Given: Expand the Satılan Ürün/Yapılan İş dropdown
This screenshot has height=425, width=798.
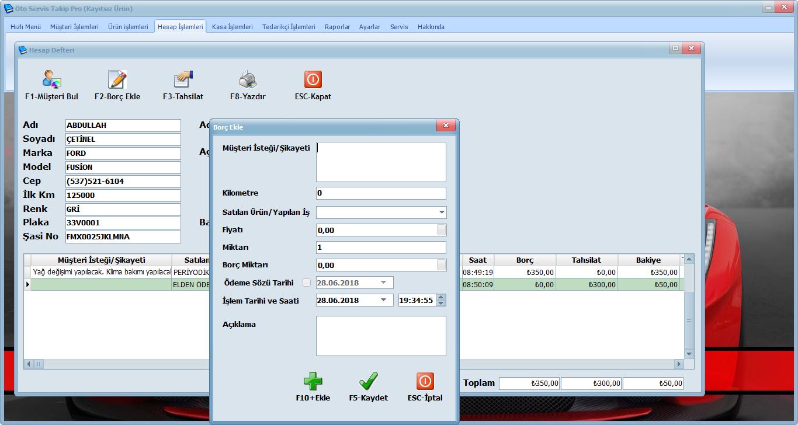Looking at the screenshot, I should tap(441, 212).
